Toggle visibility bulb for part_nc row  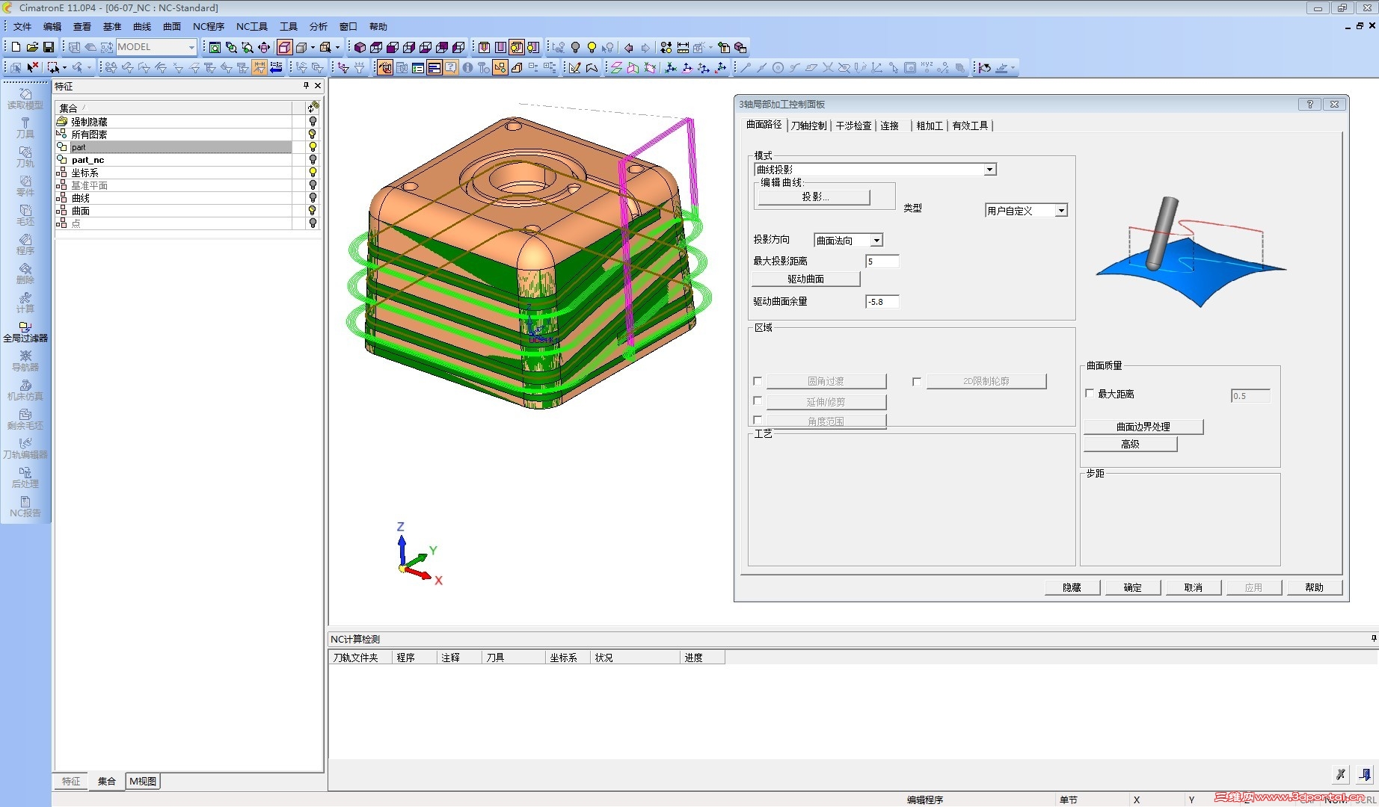pos(313,159)
